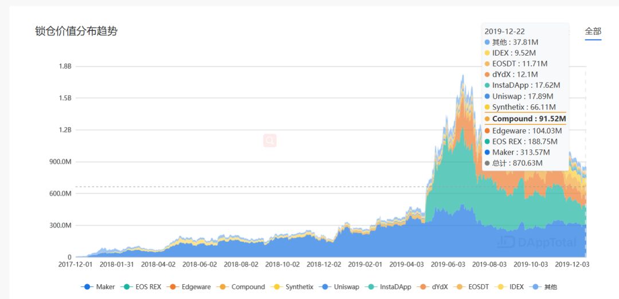Toggle the Synthetix legend entry
The height and width of the screenshot is (299, 619).
292,287
